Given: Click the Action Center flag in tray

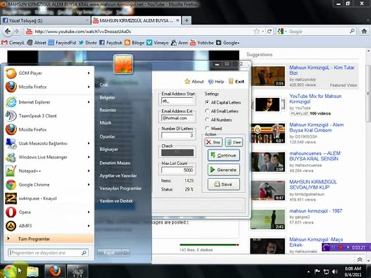Looking at the screenshot, I should (x=317, y=271).
